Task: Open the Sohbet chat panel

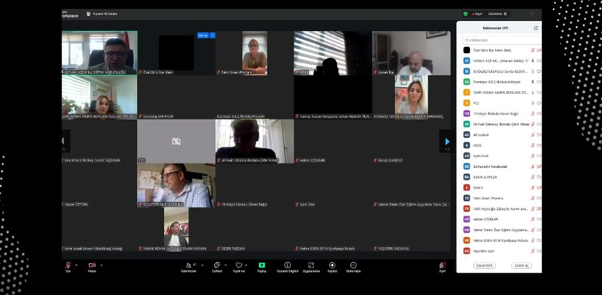Action: [216, 265]
